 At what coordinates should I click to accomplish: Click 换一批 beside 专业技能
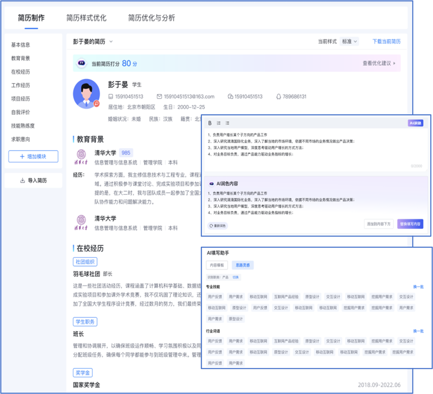(x=418, y=287)
